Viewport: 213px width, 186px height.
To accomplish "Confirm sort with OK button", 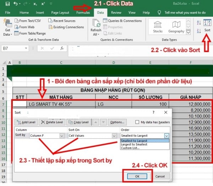I will 137,176.
